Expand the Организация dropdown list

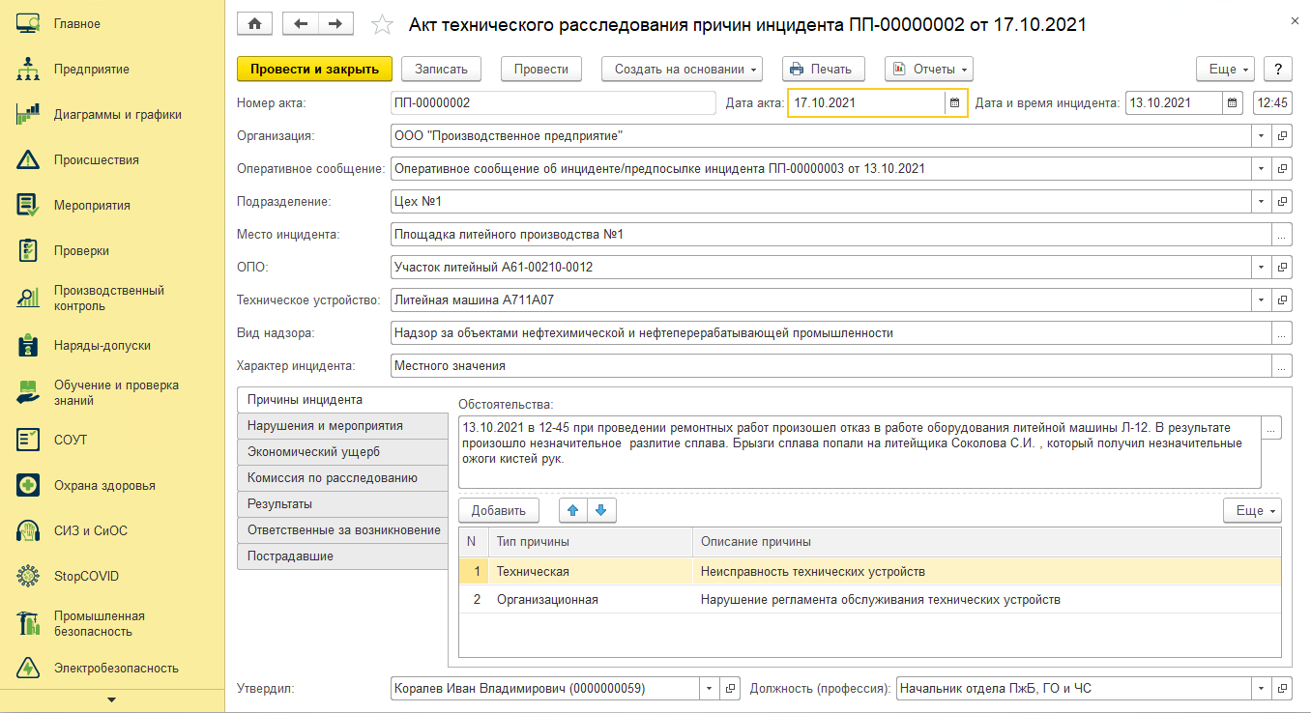pyautogui.click(x=1262, y=135)
